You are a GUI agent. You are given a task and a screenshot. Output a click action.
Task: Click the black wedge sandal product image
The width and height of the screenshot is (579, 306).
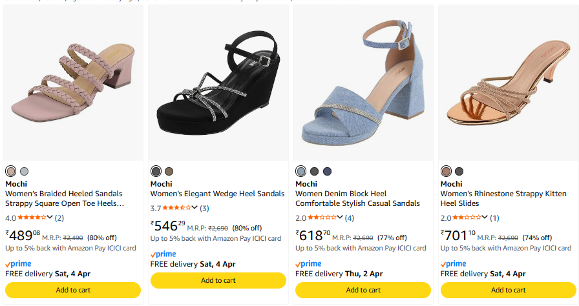point(218,84)
